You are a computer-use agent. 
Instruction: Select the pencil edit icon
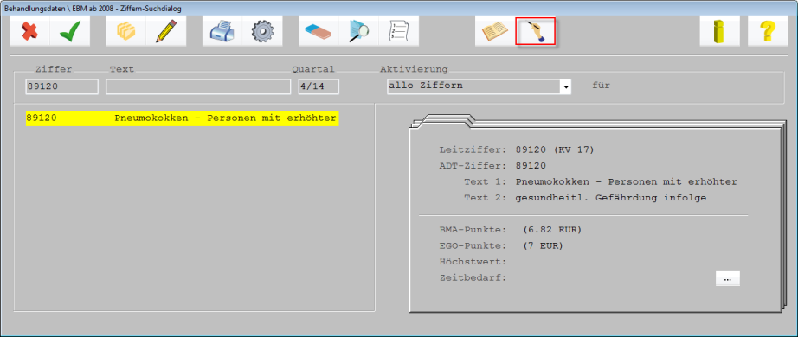pyautogui.click(x=166, y=31)
